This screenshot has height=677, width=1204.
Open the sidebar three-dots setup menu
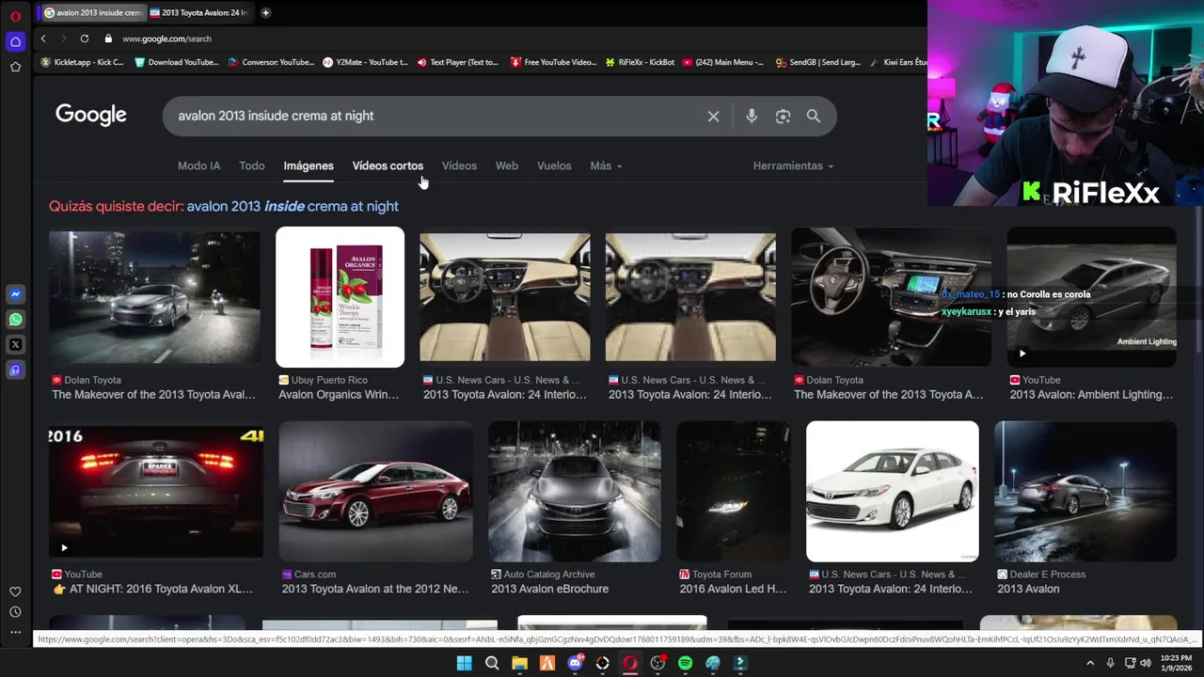(x=15, y=632)
